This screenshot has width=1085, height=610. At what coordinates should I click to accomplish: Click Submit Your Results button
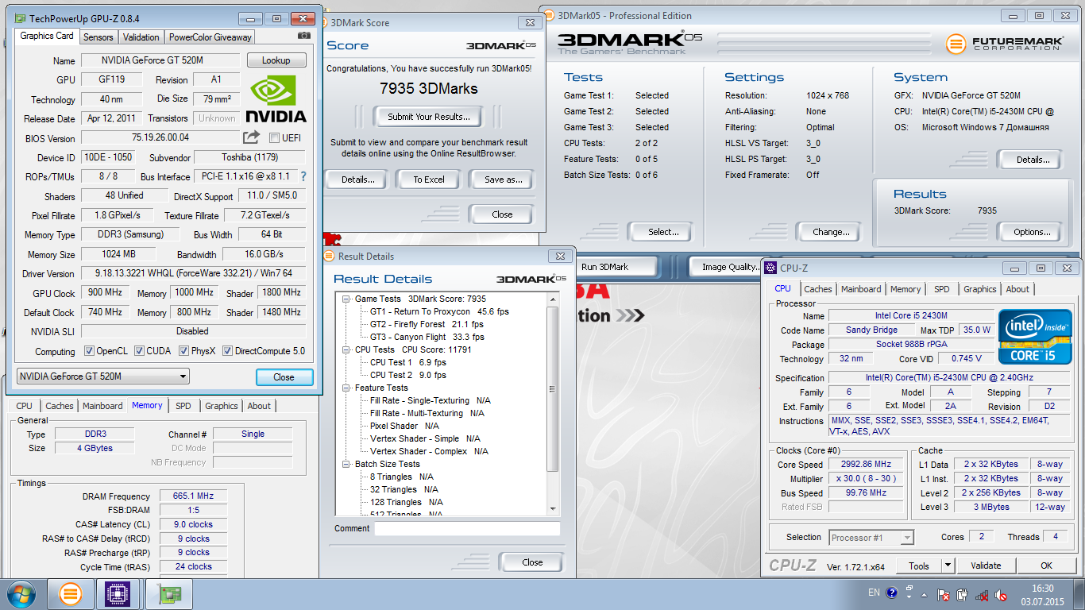[429, 117]
